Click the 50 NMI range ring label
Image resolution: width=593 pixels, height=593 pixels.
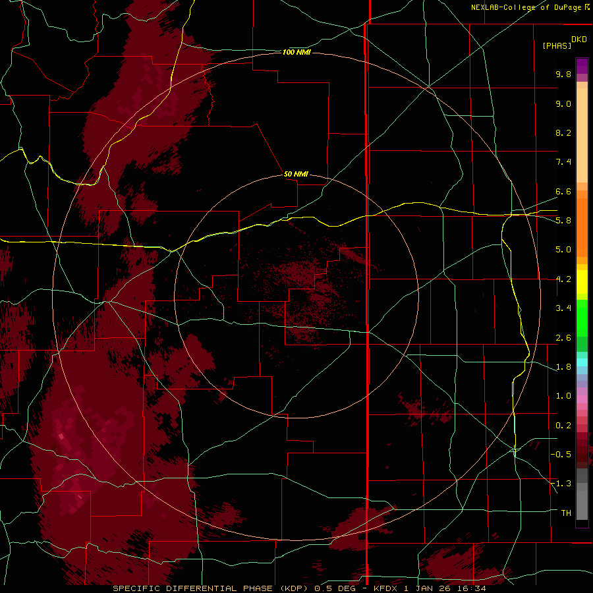tap(296, 174)
